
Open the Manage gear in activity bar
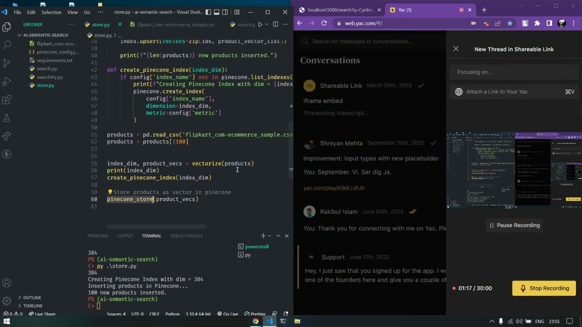7,301
